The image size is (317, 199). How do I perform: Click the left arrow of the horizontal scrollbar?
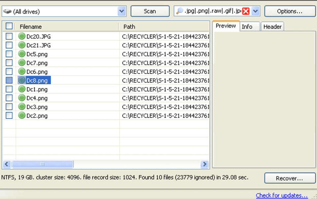click(7, 164)
